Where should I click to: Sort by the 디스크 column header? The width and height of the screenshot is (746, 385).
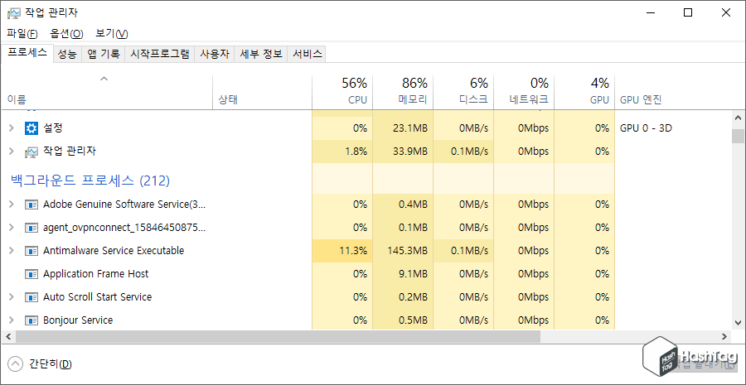pyautogui.click(x=463, y=92)
